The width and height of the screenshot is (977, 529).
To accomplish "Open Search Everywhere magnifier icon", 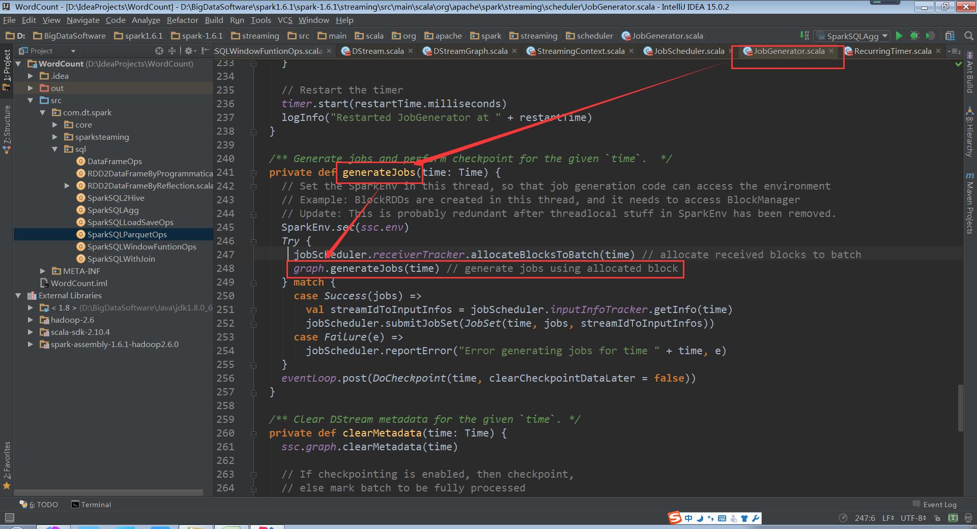I will pos(968,36).
